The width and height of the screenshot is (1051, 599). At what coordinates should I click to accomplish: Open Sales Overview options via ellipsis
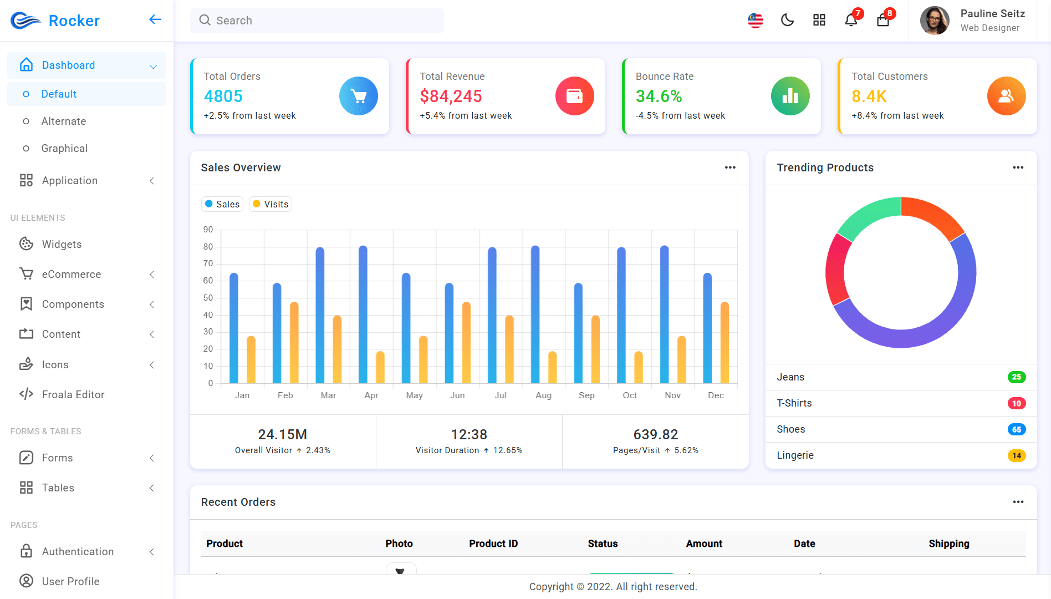(730, 167)
